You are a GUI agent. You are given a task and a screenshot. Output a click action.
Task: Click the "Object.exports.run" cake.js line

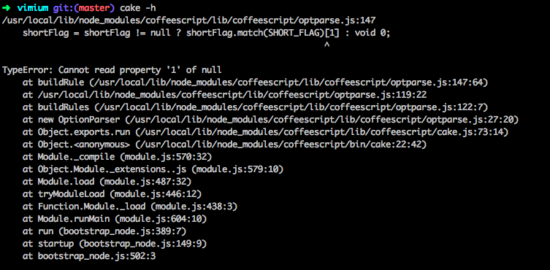266,132
